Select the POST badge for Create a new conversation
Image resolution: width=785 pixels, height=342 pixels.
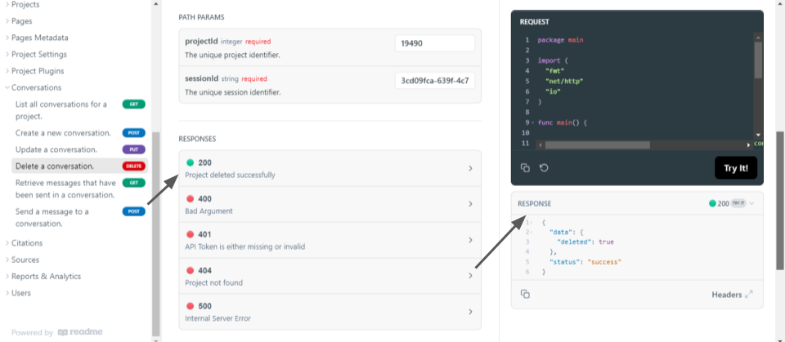click(133, 133)
